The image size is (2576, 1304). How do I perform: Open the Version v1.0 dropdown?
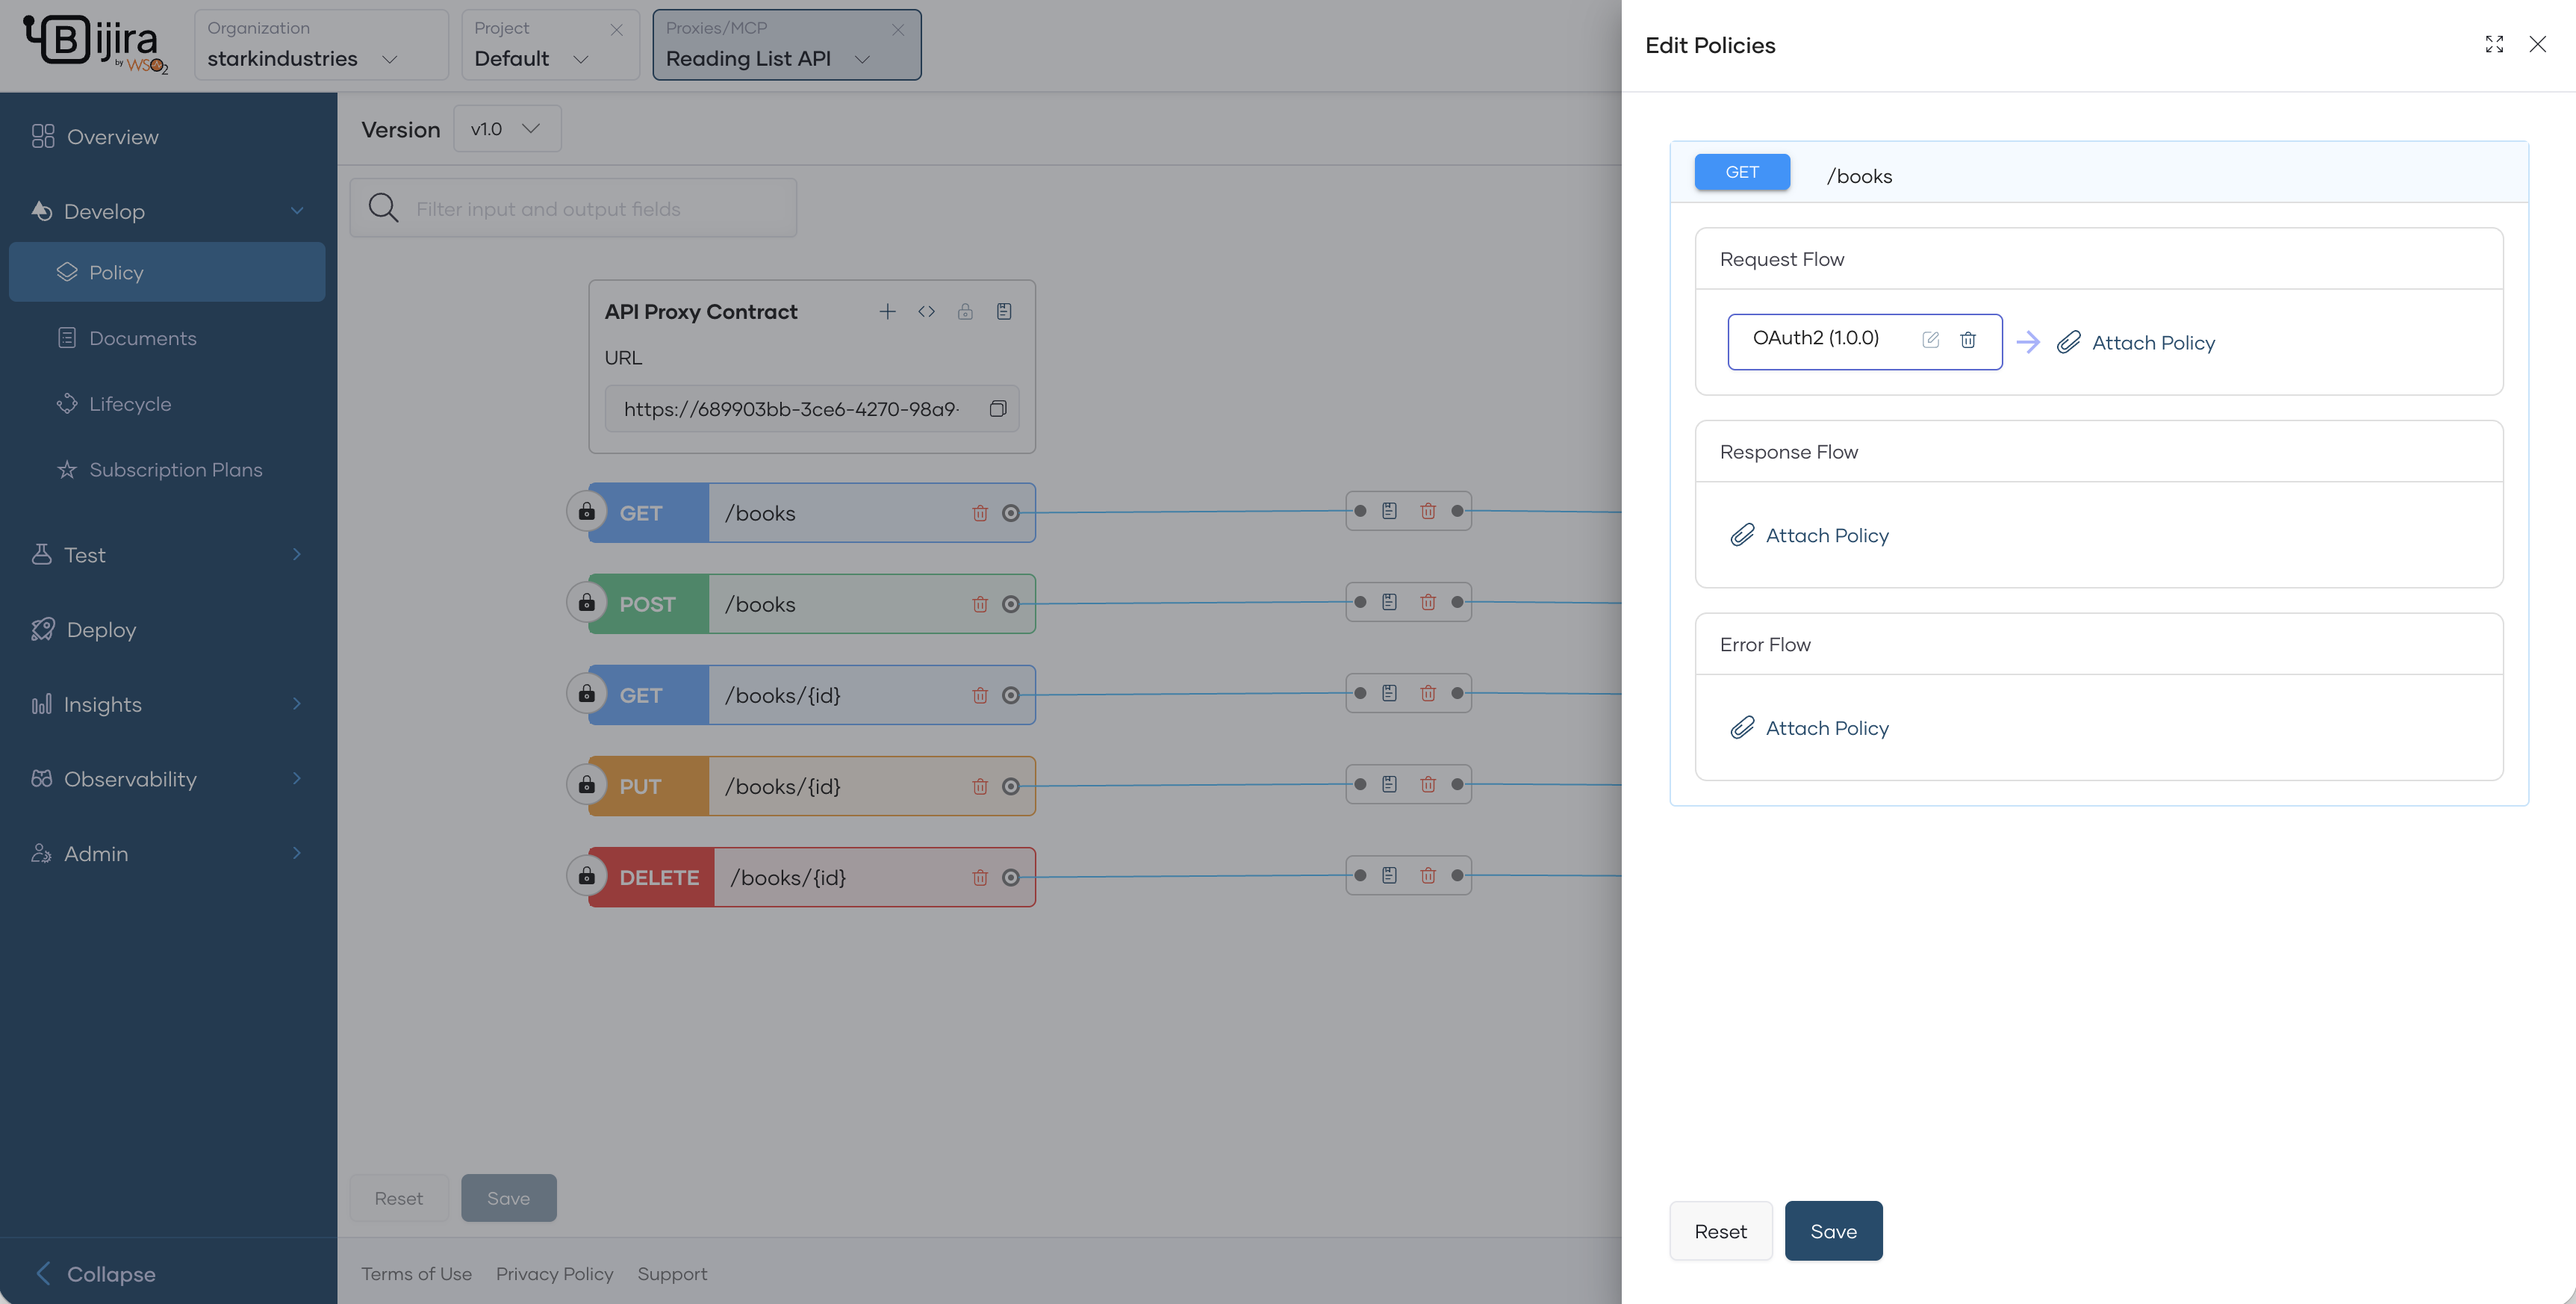point(507,129)
